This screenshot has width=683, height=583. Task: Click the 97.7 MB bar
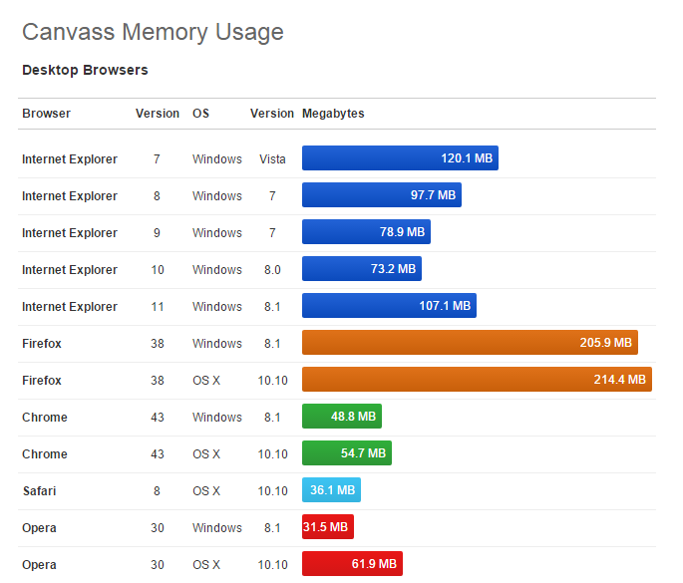click(x=382, y=195)
